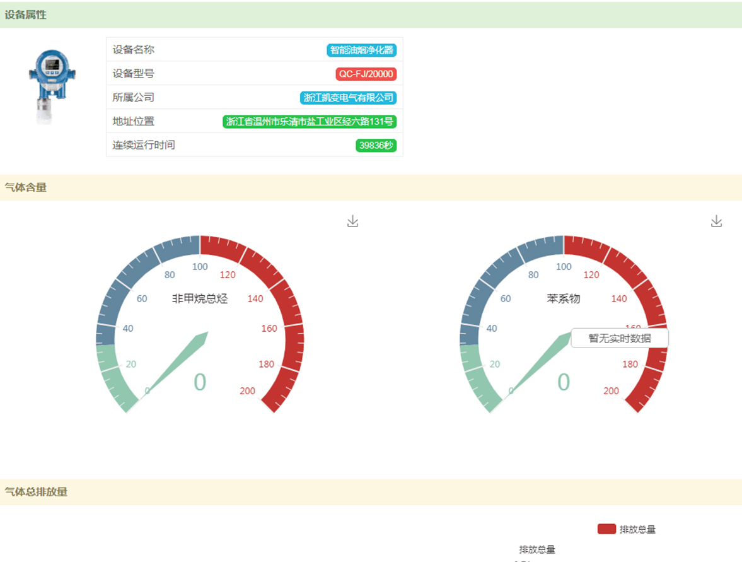Download the 非甲烷总烃 gauge chart image
The width and height of the screenshot is (742, 562).
pos(352,221)
